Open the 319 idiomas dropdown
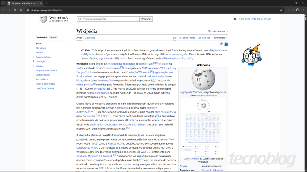This screenshot has height=172, width=307. 219,31
